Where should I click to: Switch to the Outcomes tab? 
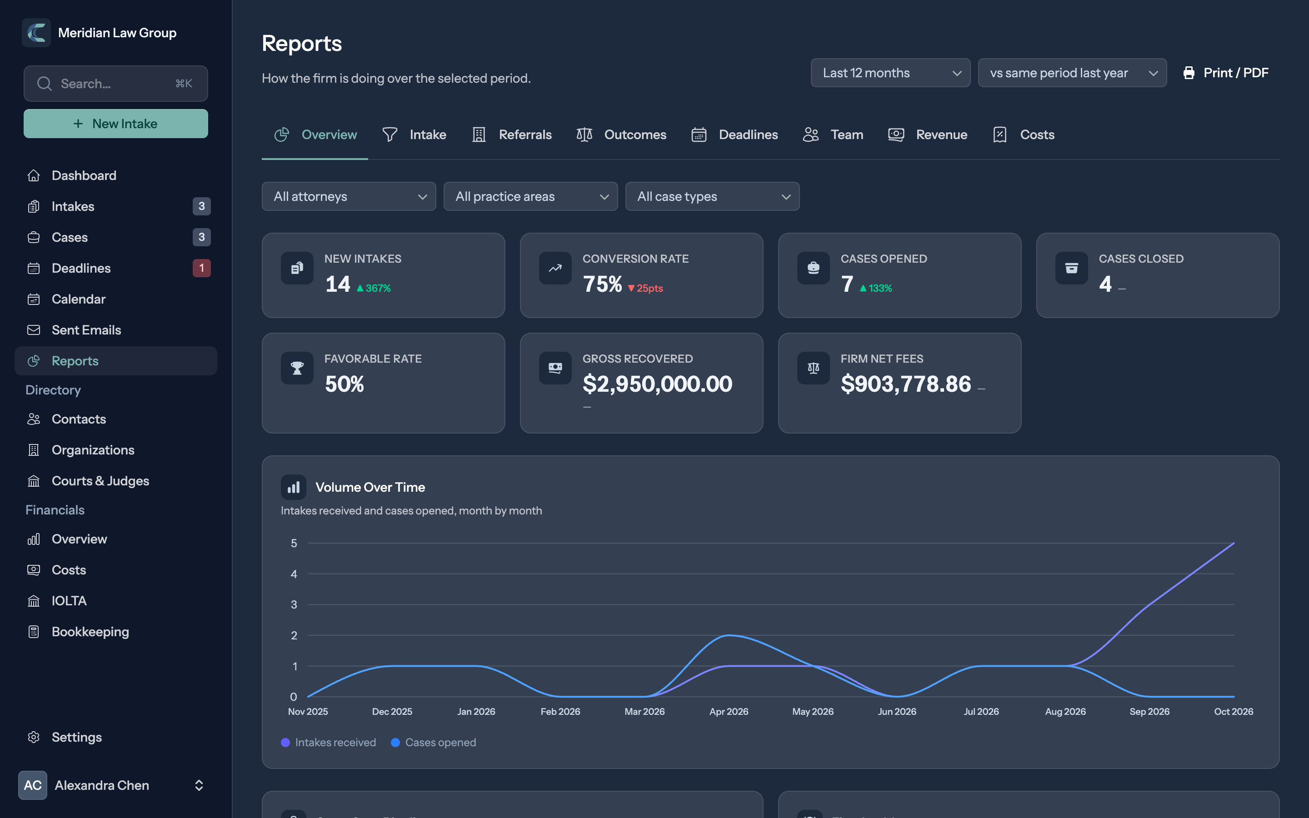click(x=621, y=135)
